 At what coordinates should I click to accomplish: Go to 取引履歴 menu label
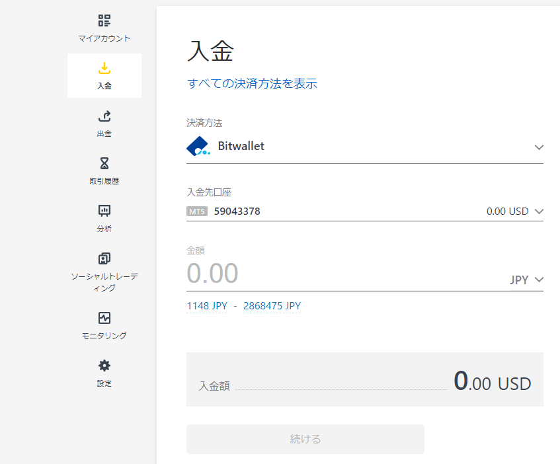[104, 181]
